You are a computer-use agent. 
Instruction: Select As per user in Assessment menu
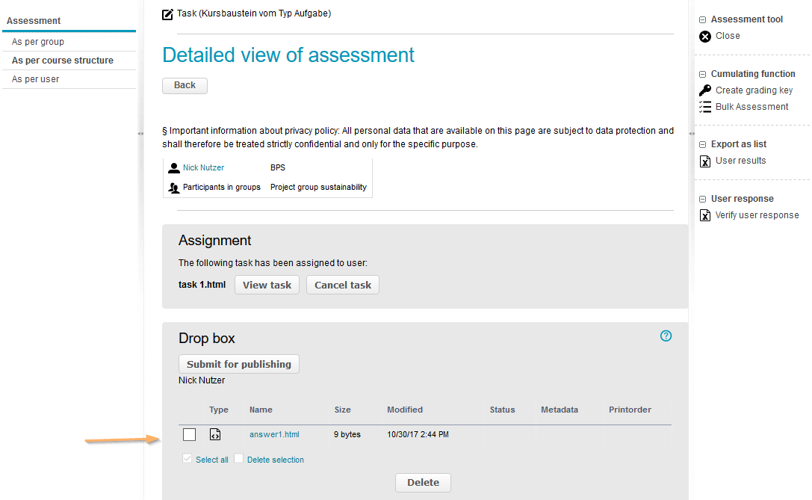(x=36, y=79)
